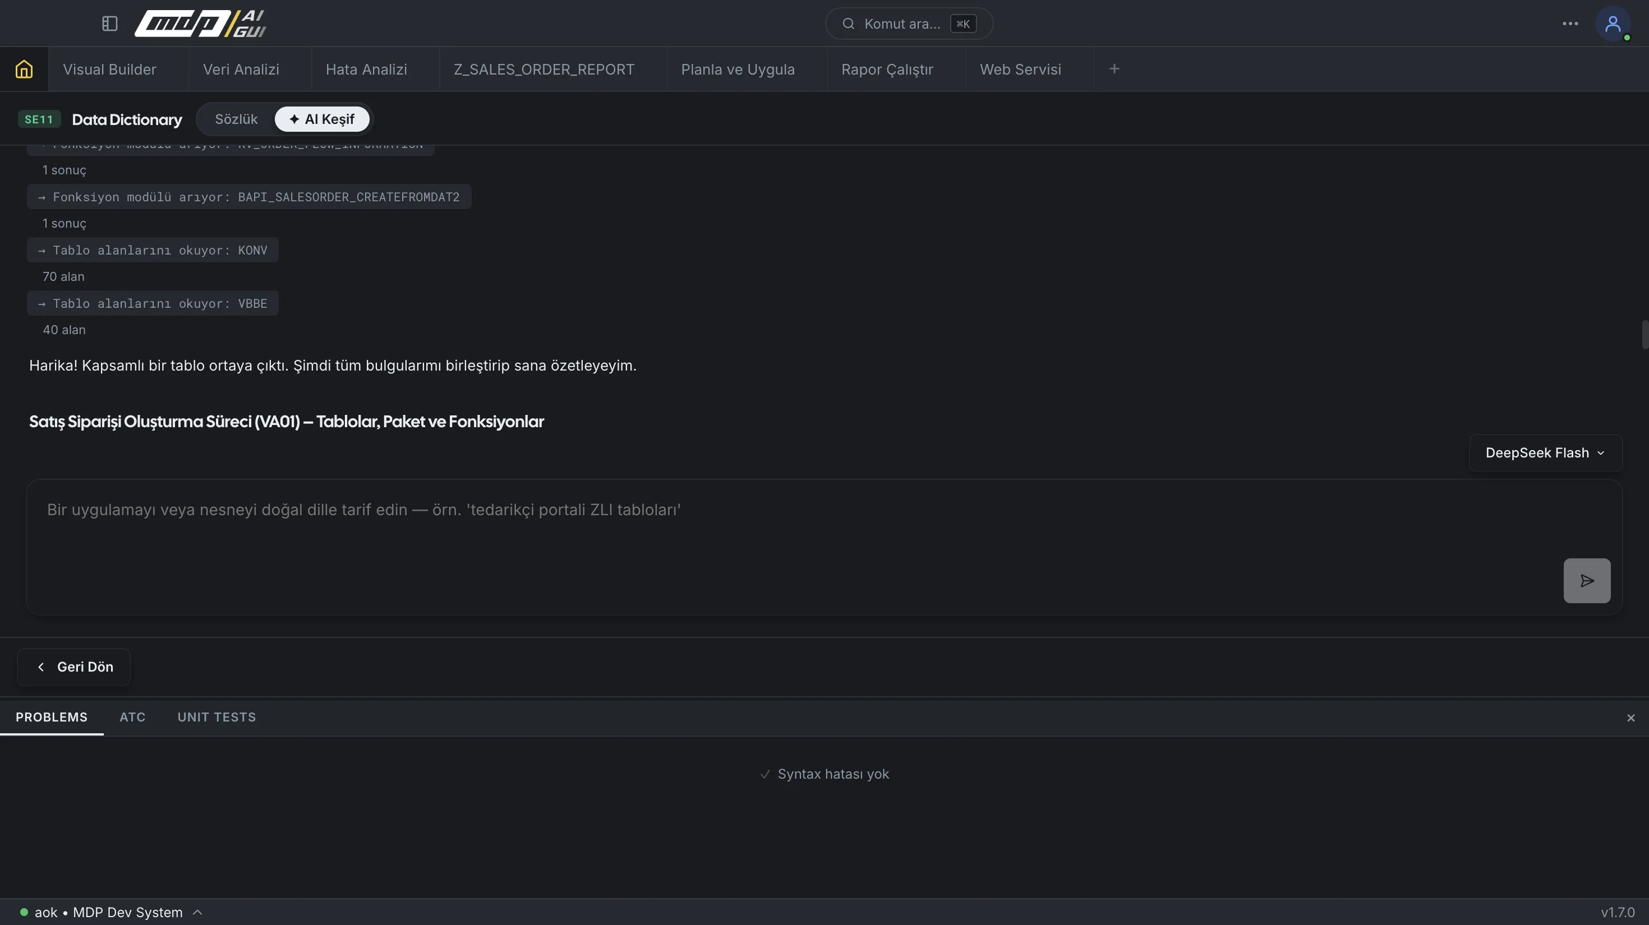Click the Geri Dön button
This screenshot has width=1649, height=925.
[74, 667]
